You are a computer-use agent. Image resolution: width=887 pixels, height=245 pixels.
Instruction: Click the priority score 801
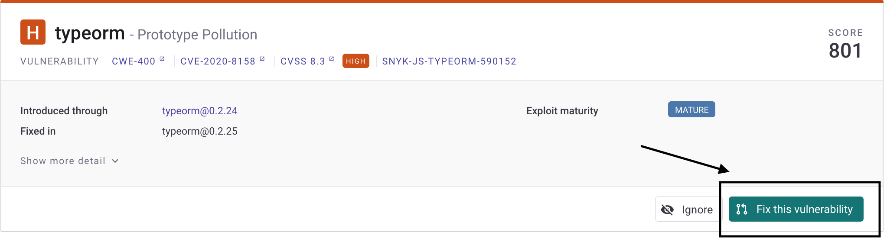click(x=845, y=51)
